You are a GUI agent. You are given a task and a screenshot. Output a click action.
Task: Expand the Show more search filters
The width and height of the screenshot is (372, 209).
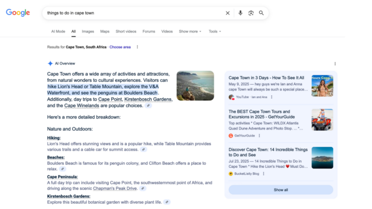click(190, 31)
